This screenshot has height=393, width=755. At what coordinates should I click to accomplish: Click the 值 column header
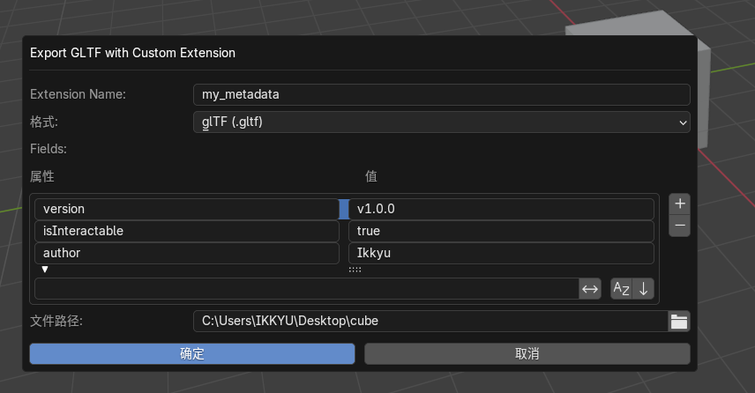point(370,176)
